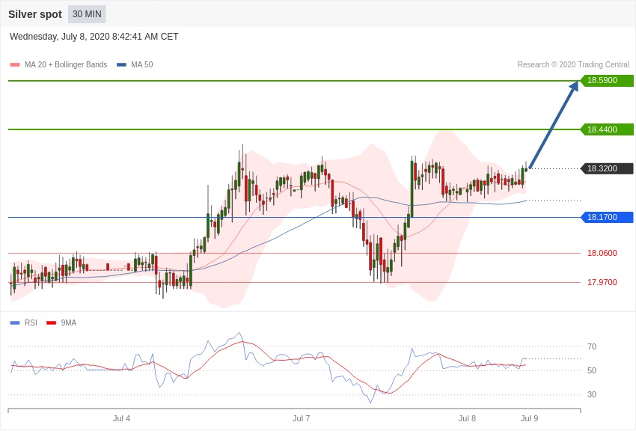Click the blue 18.1700 pivot price tag
The height and width of the screenshot is (431, 636).
[607, 218]
